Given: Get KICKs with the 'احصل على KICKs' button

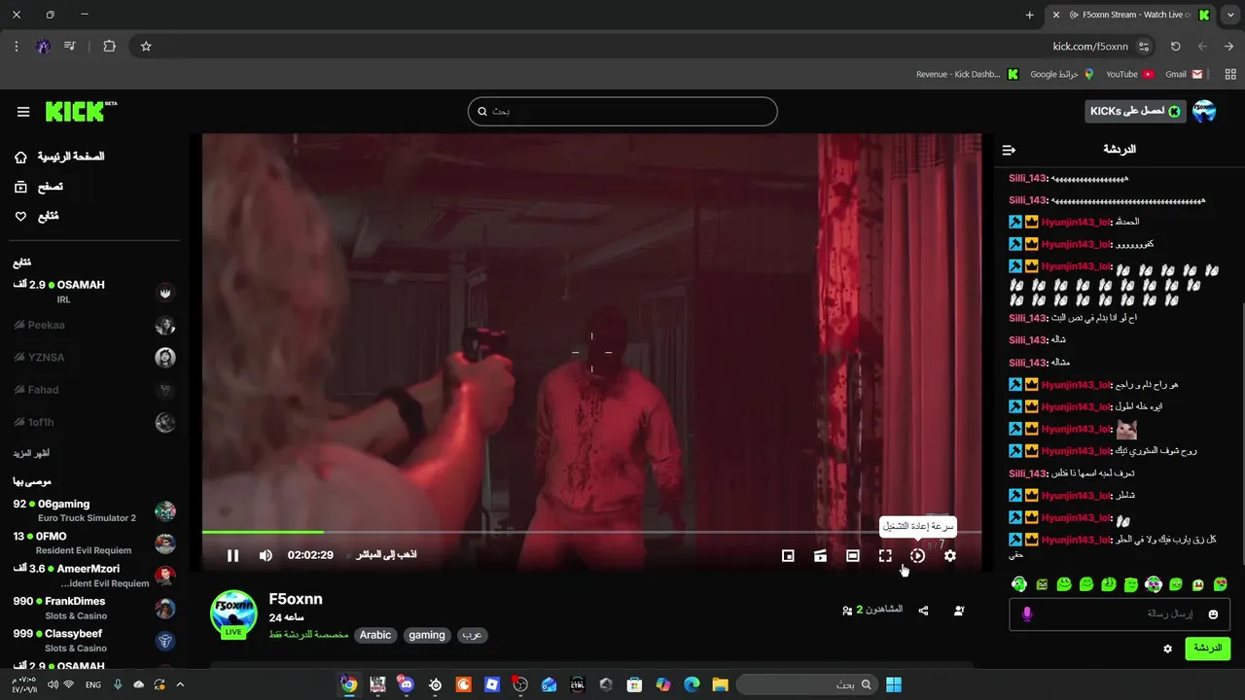Looking at the screenshot, I should pyautogui.click(x=1135, y=112).
